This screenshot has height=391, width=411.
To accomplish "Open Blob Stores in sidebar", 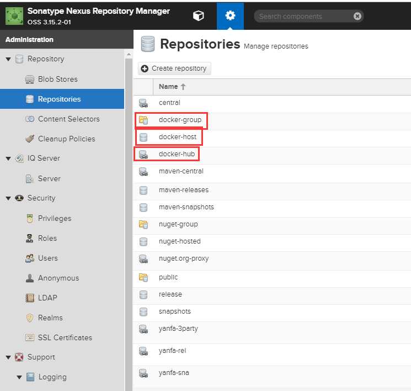I will point(58,79).
